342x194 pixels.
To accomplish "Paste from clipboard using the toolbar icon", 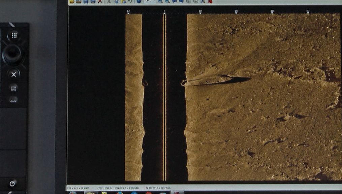I will coord(123,1).
